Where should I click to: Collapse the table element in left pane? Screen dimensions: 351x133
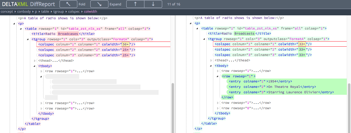click(x=21, y=29)
